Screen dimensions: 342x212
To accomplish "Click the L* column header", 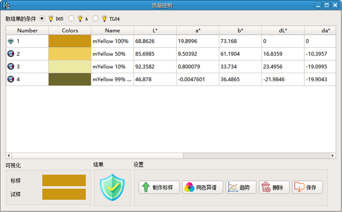I will tap(155, 31).
